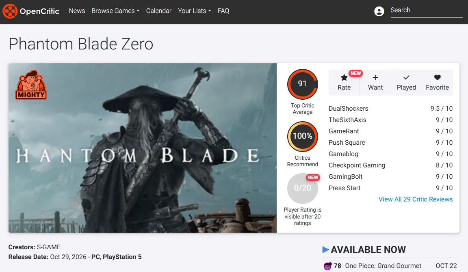This screenshot has width=468, height=272.
Task: Open the Press Start review
Action: (344, 188)
